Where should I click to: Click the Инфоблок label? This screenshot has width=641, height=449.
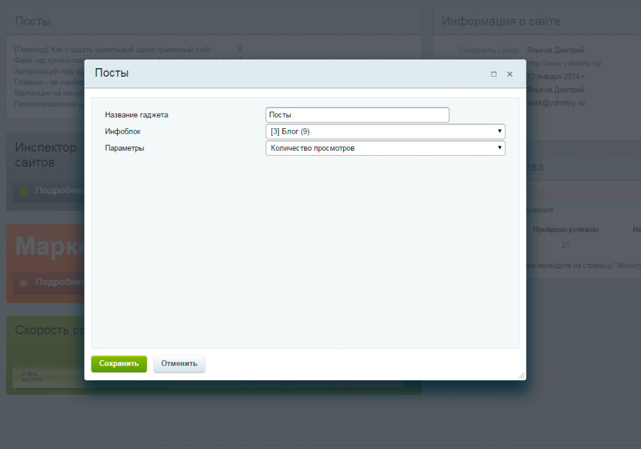123,131
